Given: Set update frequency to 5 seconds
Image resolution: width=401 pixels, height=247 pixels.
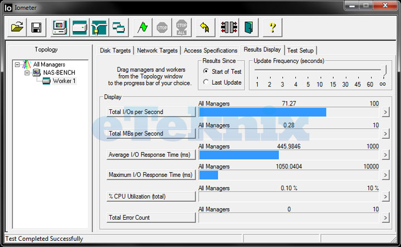Looking at the screenshot, I should coord(308,84).
